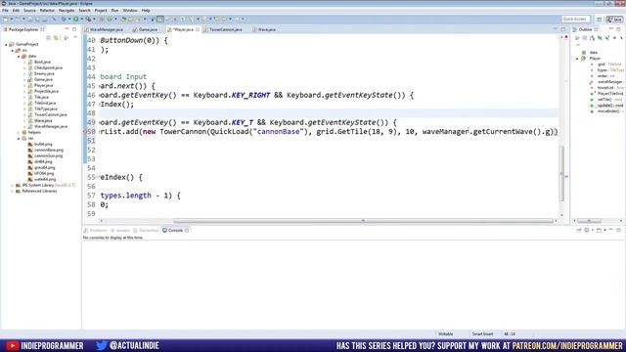Select the Problems tab
Screen dimensions: 626x352
pyautogui.click(x=96, y=231)
